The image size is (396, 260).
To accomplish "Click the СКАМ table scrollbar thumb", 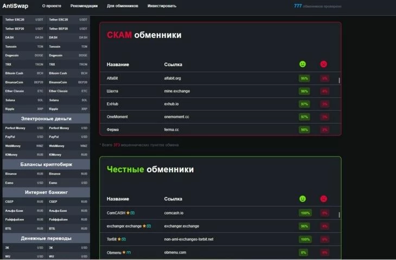I will (339, 81).
